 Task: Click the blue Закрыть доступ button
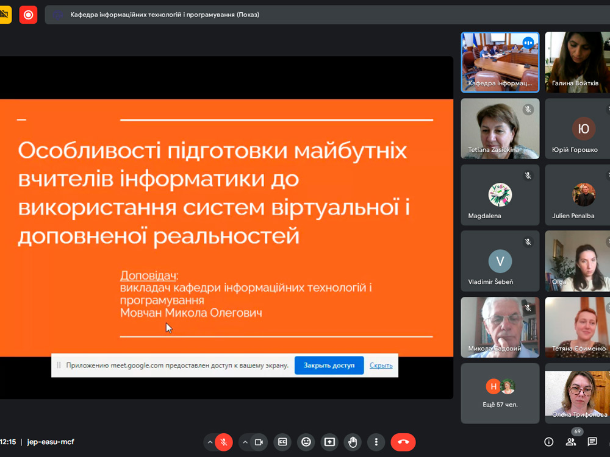[329, 365]
